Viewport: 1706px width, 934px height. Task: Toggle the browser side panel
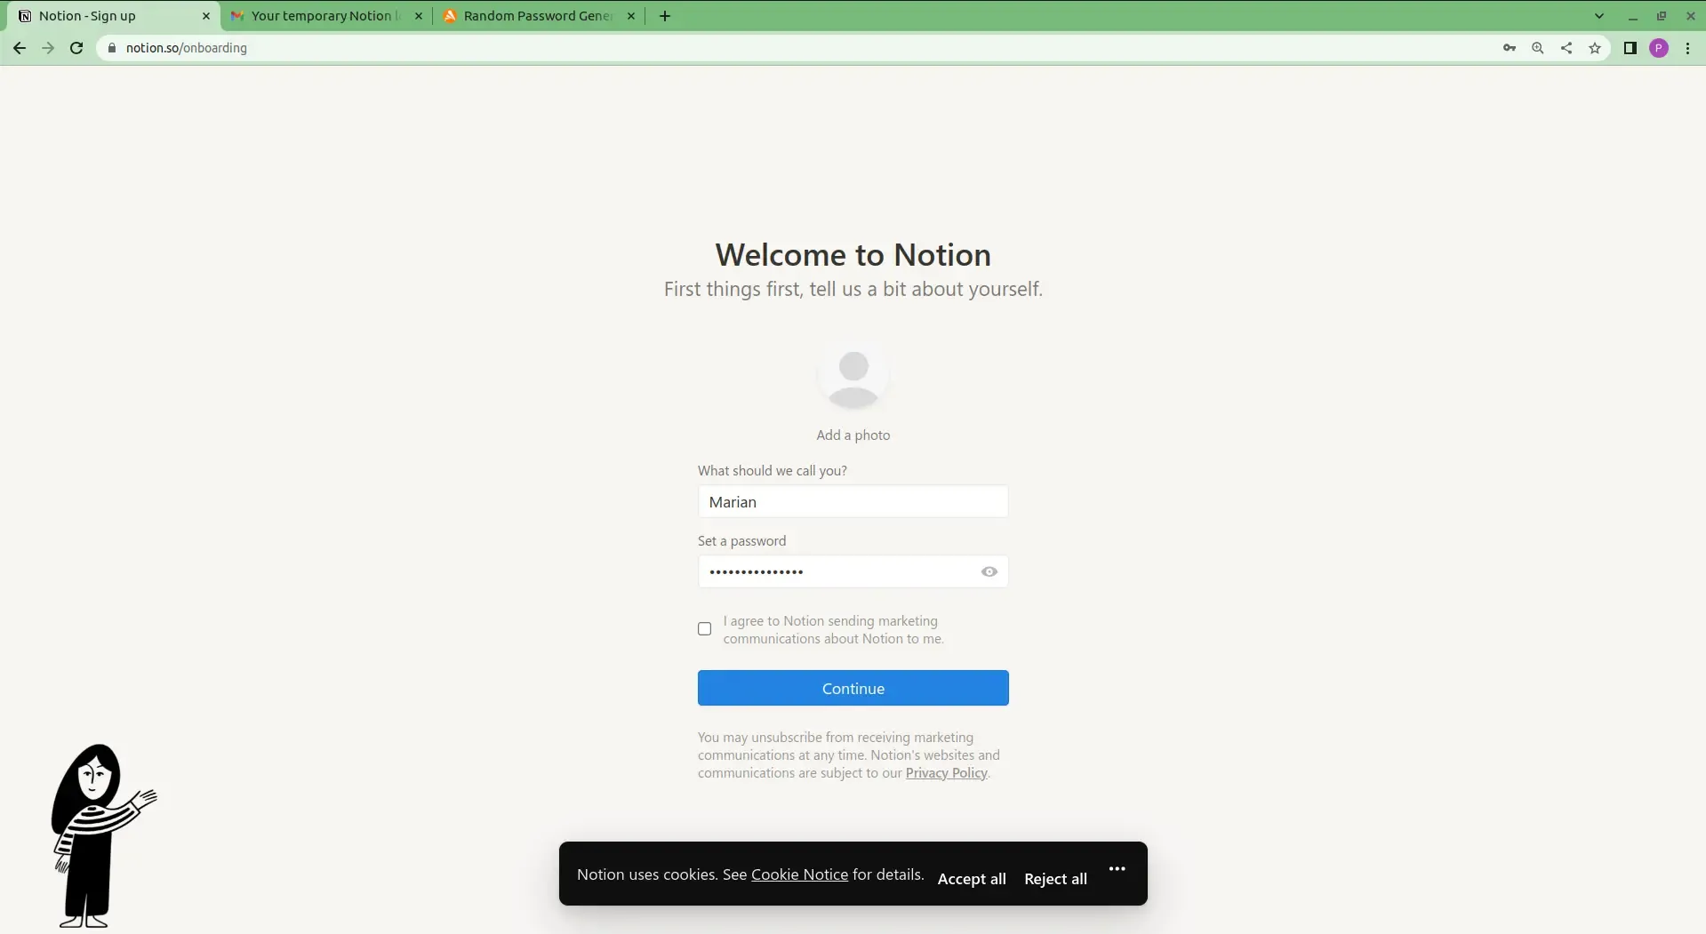[x=1630, y=48]
